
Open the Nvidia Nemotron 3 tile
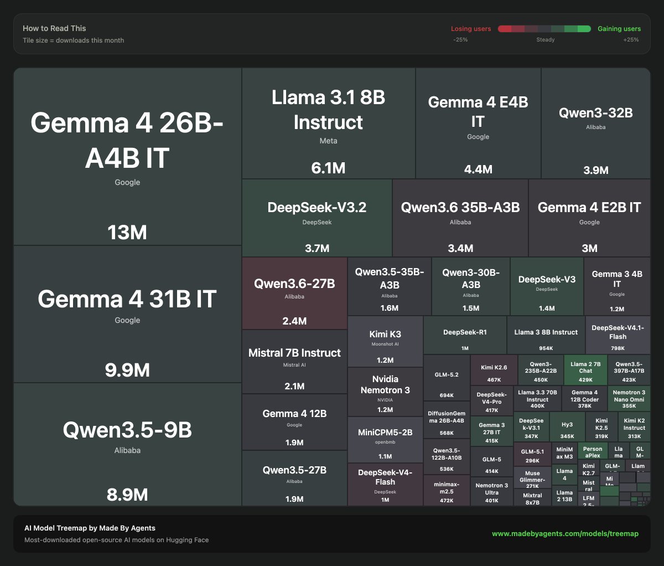385,392
